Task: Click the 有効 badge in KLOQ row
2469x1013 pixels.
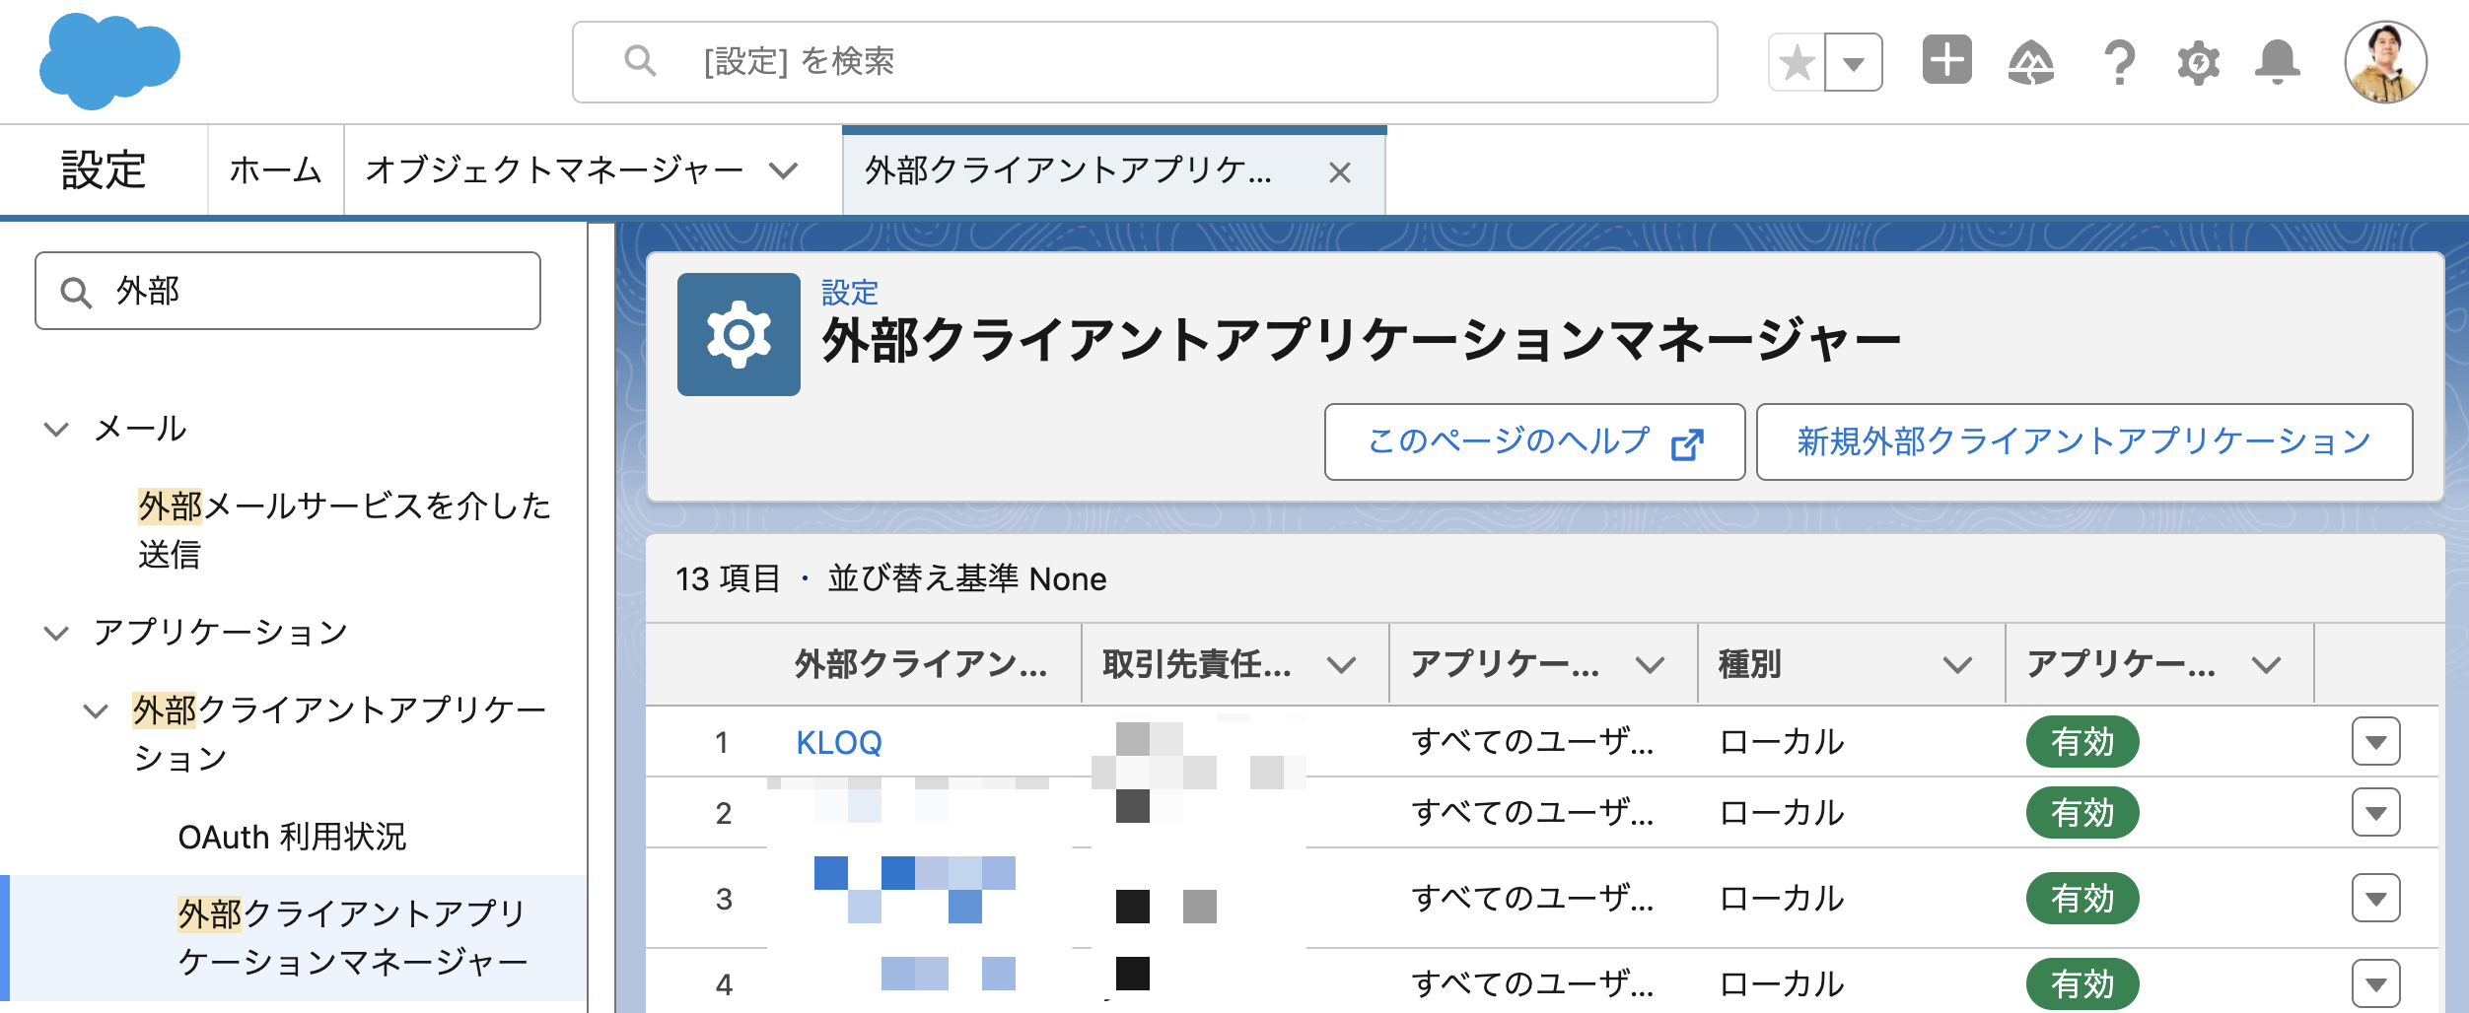Action: click(2082, 741)
